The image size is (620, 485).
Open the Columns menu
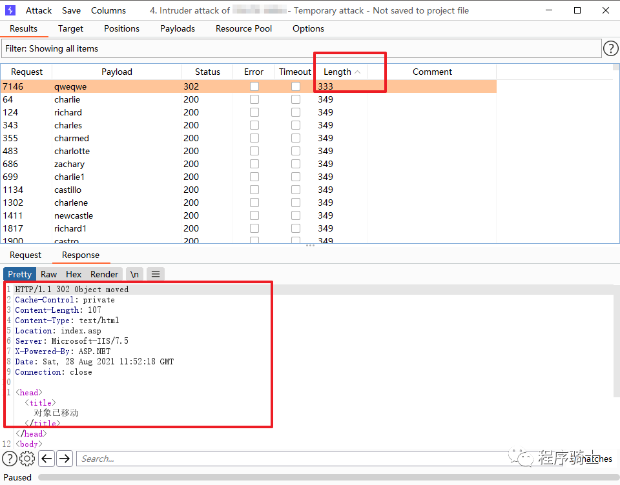pyautogui.click(x=108, y=10)
